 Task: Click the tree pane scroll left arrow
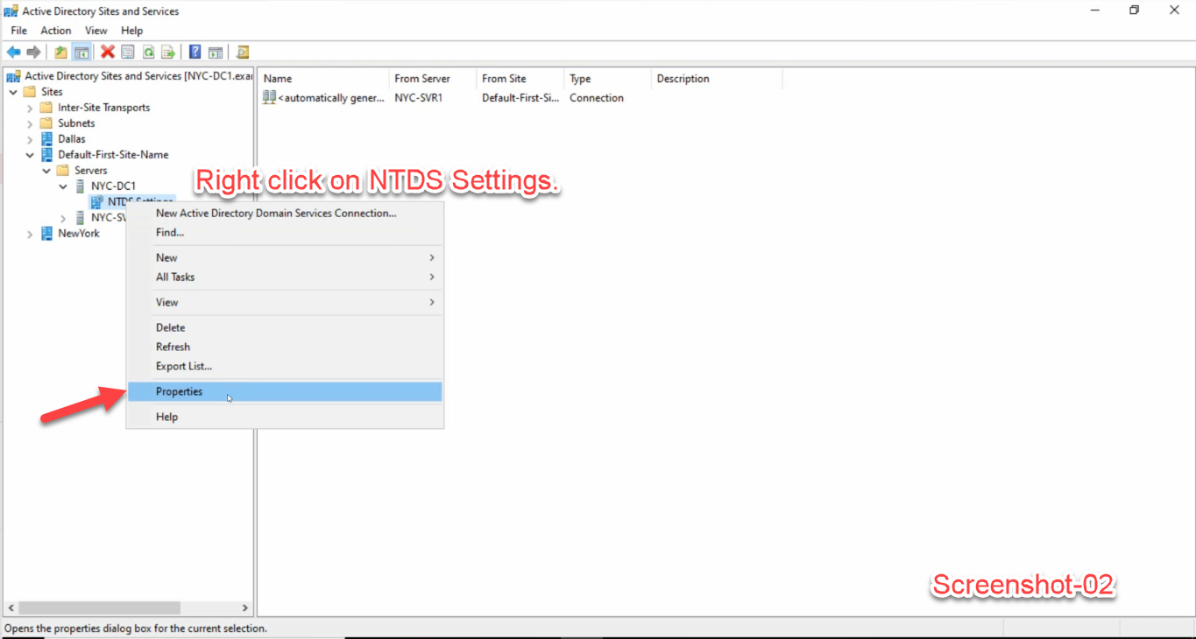11,607
